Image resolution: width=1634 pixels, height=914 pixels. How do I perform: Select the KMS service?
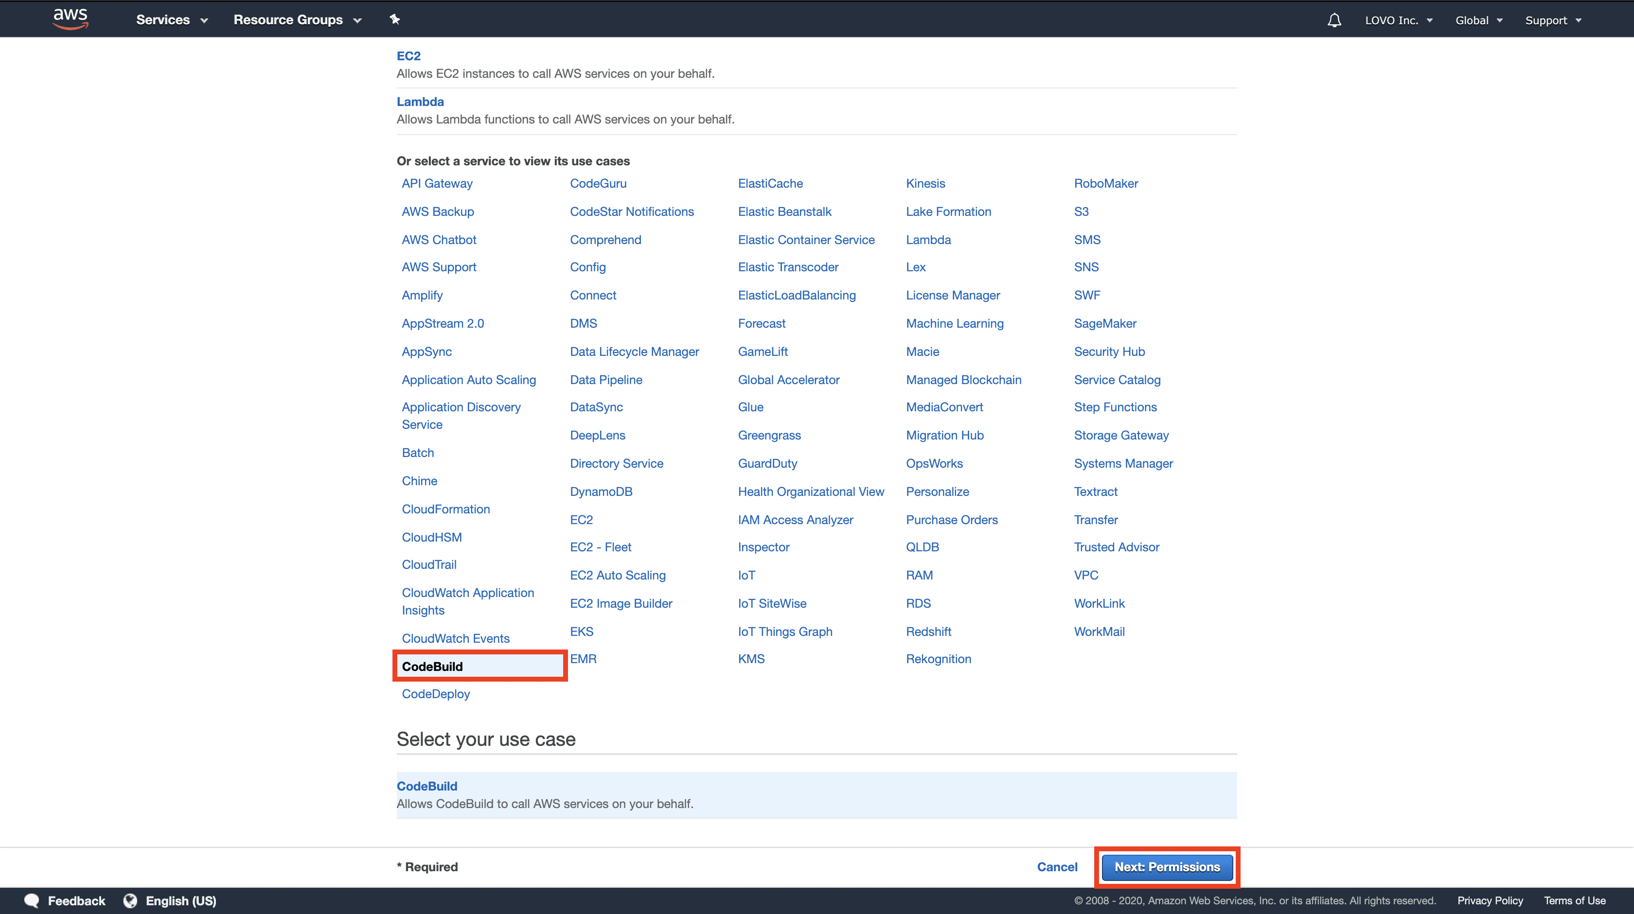751,658
